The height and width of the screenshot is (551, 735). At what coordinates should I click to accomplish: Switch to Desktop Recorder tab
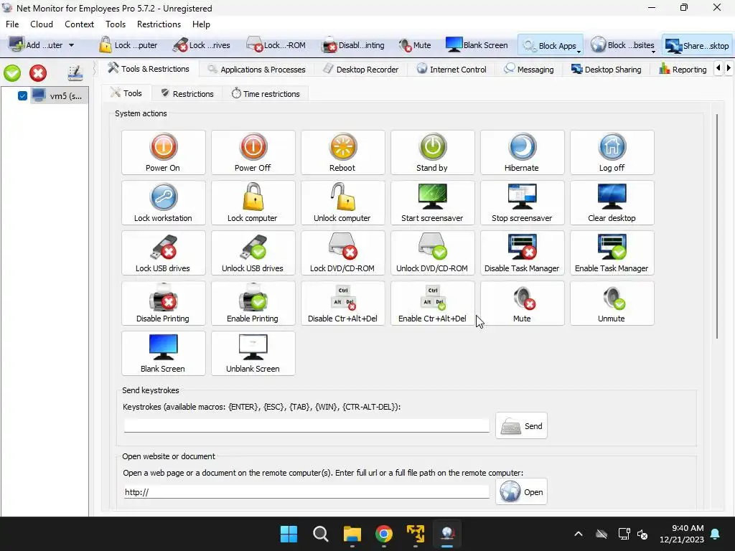click(361, 70)
